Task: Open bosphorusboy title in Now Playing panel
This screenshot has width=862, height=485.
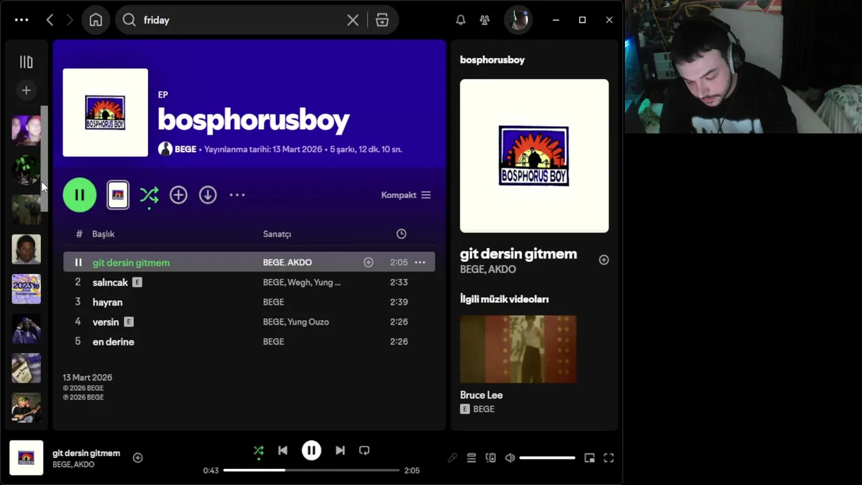Action: (x=492, y=60)
